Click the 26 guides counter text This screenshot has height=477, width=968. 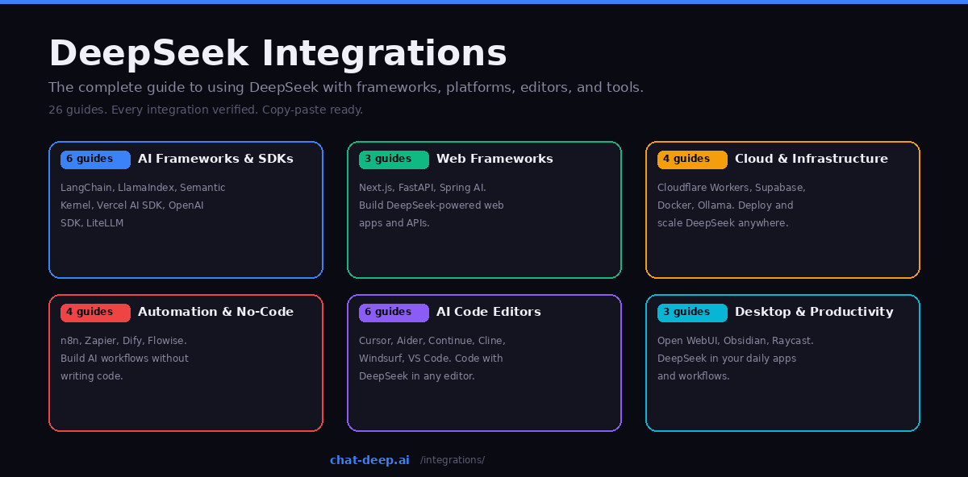tap(206, 110)
